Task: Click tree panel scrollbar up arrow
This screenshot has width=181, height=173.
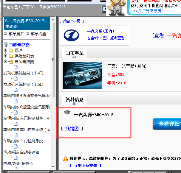Action: [53, 19]
